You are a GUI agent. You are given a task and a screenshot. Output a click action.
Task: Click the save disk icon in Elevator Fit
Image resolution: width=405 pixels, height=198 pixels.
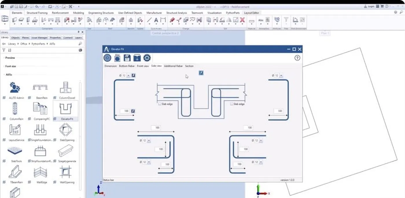tap(127, 58)
